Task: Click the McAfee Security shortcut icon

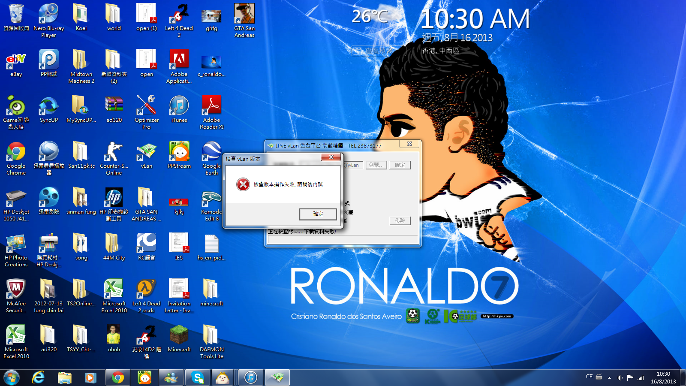Action: pos(16,289)
